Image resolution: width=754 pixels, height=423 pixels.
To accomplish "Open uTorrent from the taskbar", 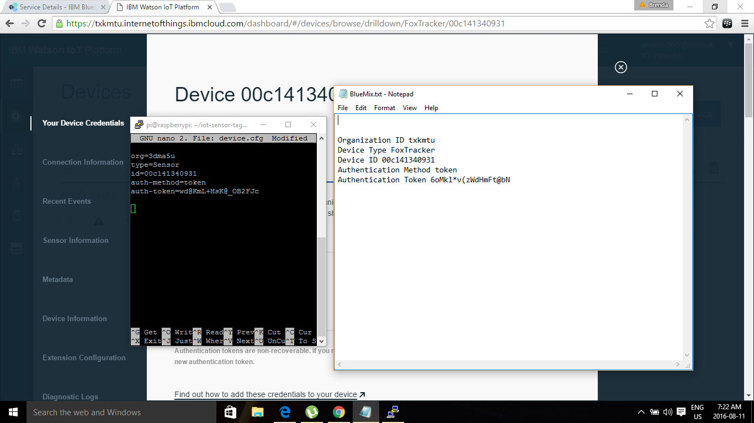I will (x=312, y=412).
